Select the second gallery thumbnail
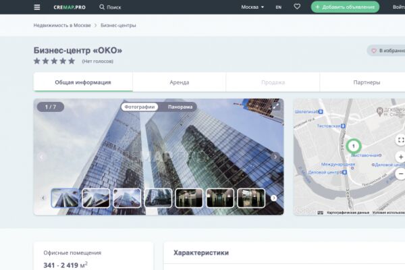 tap(96, 198)
